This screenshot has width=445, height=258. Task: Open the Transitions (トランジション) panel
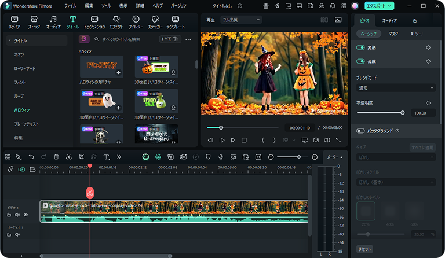94,23
